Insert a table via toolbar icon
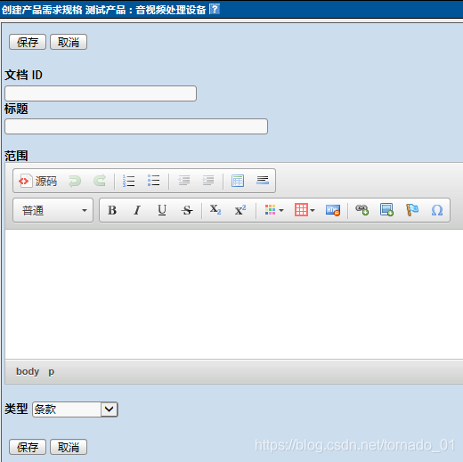463x462 pixels. coord(238,181)
